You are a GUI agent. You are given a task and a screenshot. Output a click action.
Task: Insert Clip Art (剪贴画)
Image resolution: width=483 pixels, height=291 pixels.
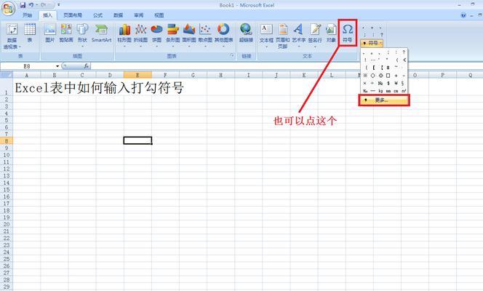(66, 33)
